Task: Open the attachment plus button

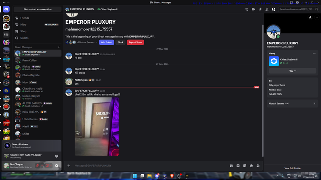Action: [x=69, y=166]
